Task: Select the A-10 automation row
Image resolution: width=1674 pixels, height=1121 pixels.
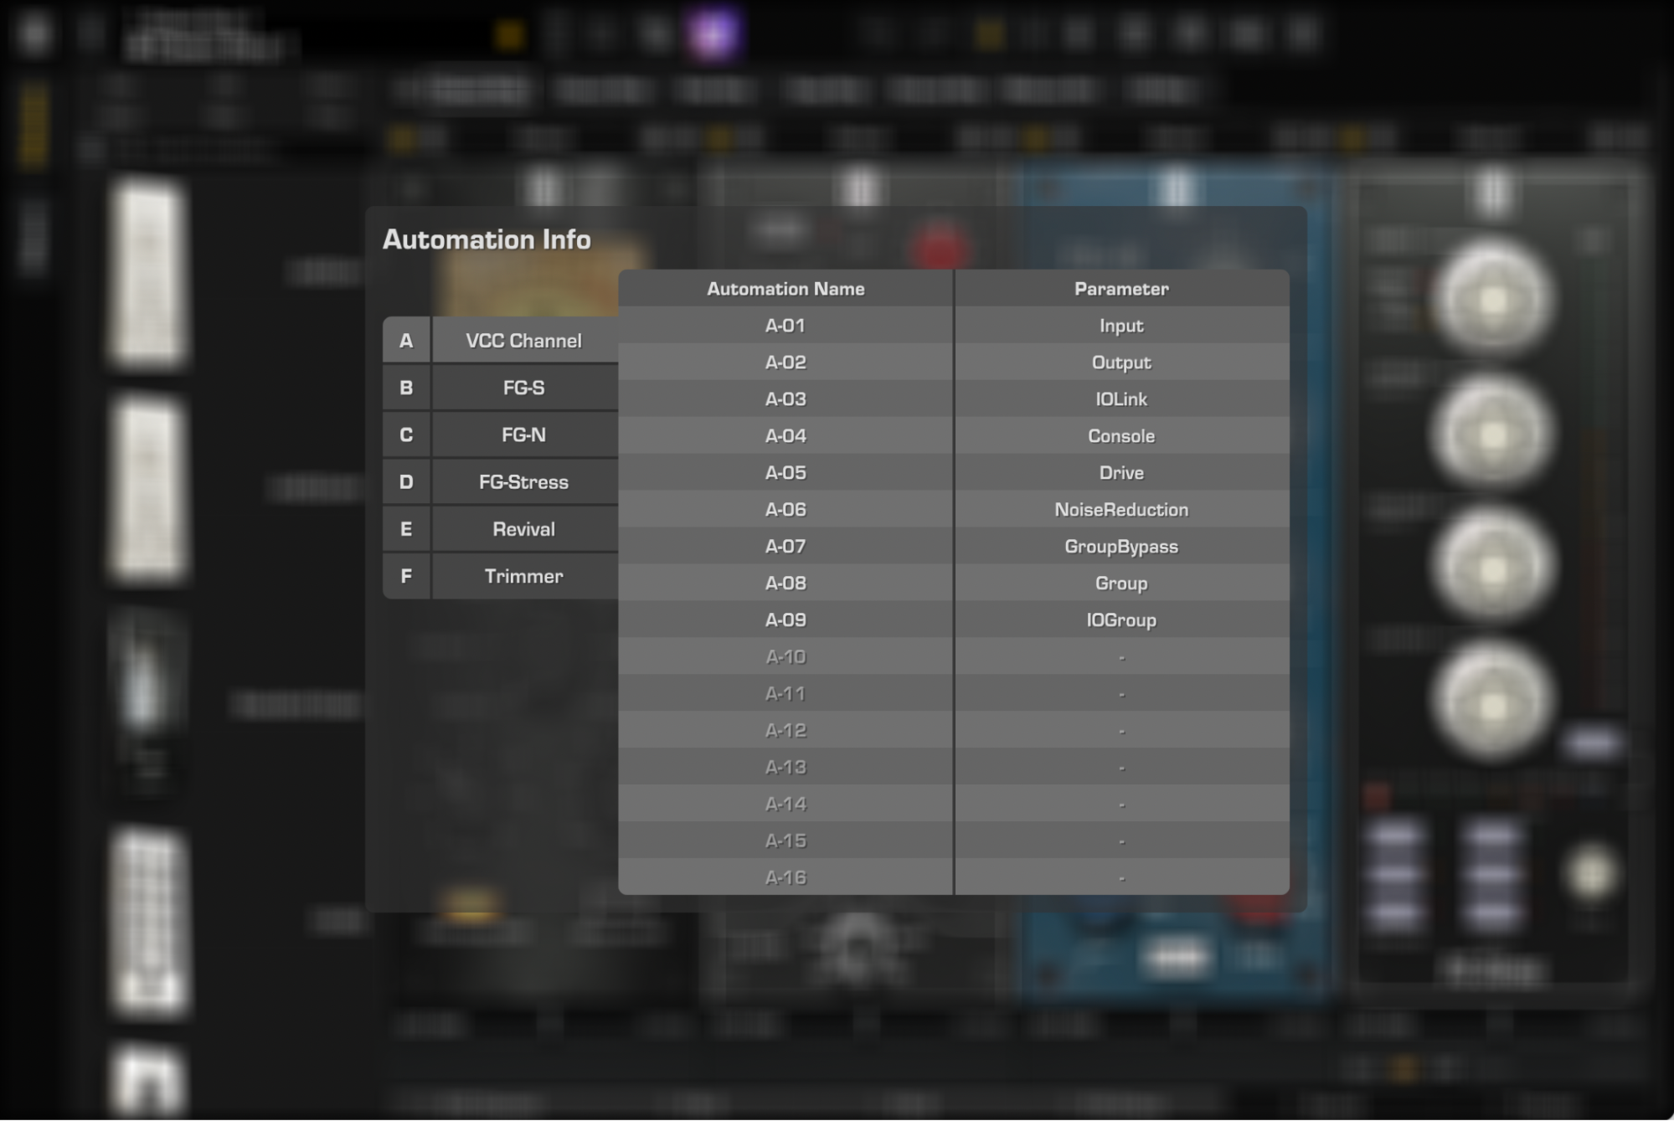Action: 954,657
